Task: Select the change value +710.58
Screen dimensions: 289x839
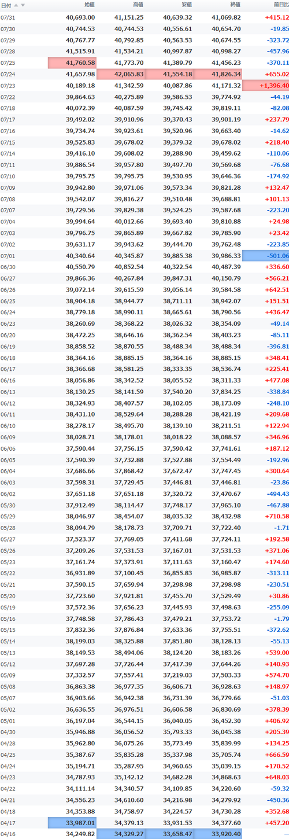Action: [x=276, y=516]
